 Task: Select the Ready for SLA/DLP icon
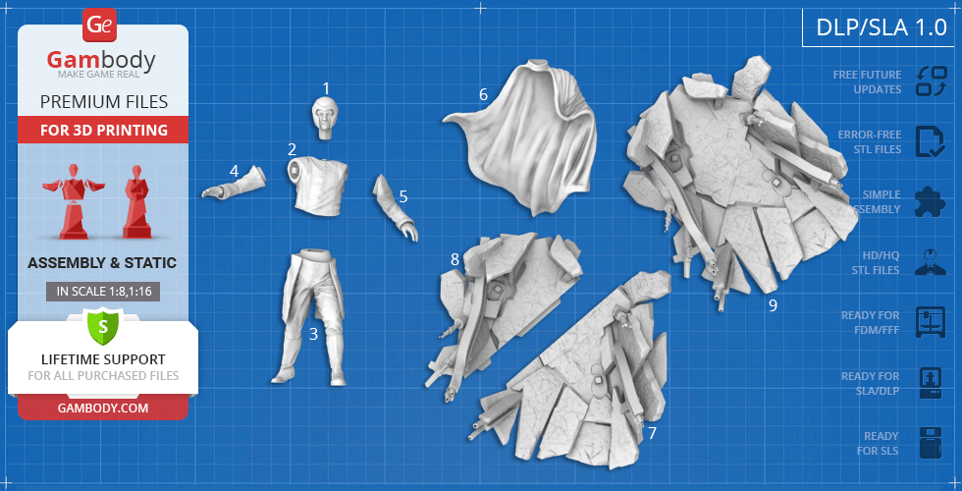click(x=930, y=382)
